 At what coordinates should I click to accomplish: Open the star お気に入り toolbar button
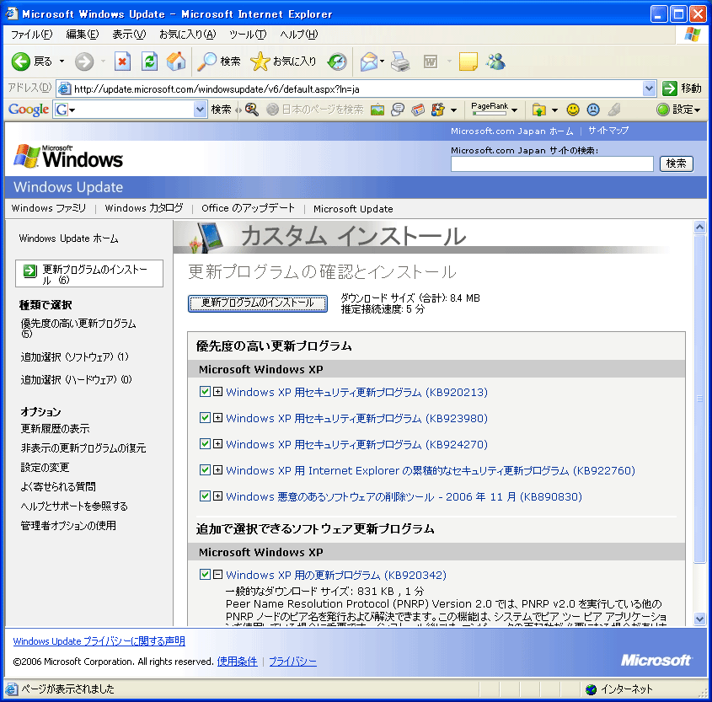coord(283,62)
